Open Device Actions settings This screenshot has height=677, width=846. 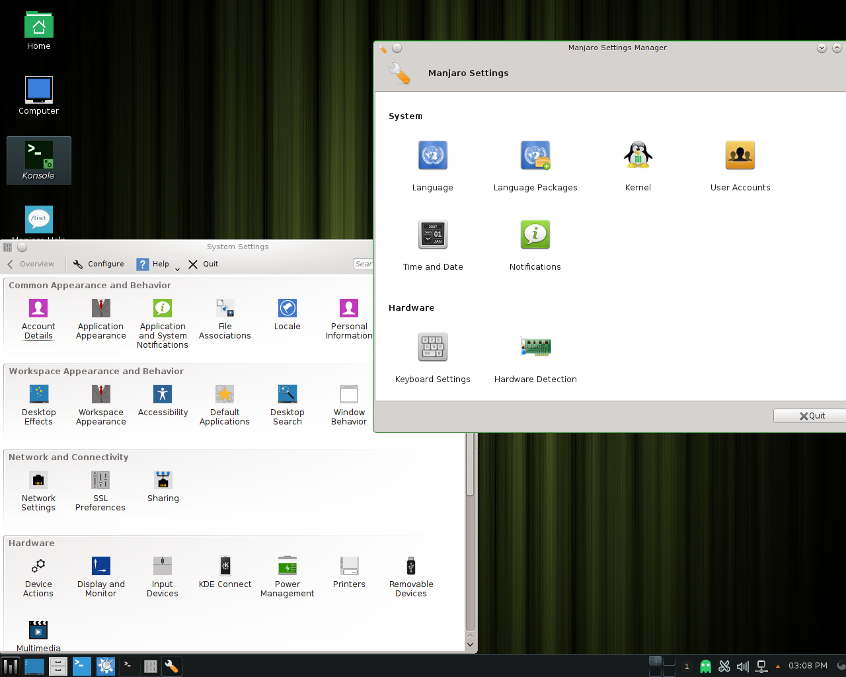(38, 577)
